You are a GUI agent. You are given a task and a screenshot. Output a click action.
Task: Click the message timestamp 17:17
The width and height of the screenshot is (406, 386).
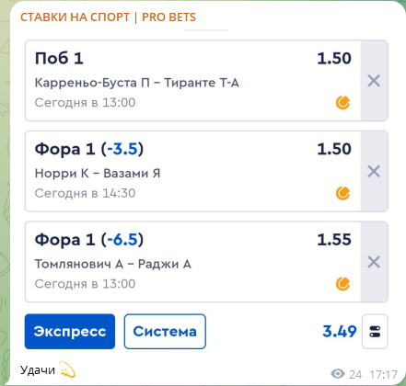[384, 374]
